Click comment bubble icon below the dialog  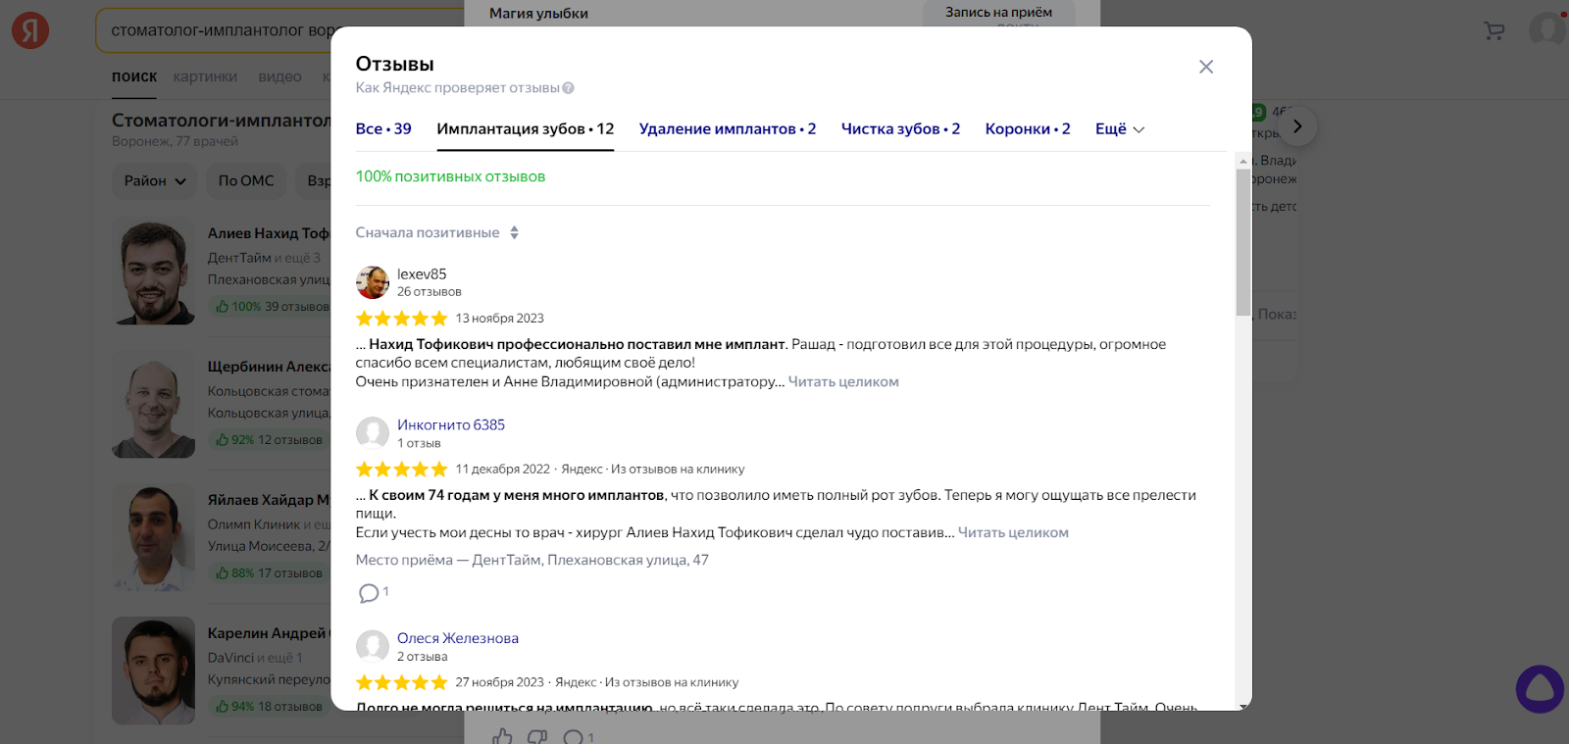[574, 737]
